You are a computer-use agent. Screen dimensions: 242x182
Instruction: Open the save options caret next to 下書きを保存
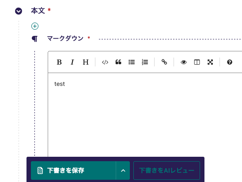point(123,170)
